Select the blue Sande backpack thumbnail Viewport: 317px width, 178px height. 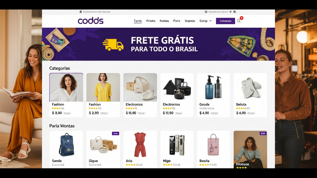66,144
